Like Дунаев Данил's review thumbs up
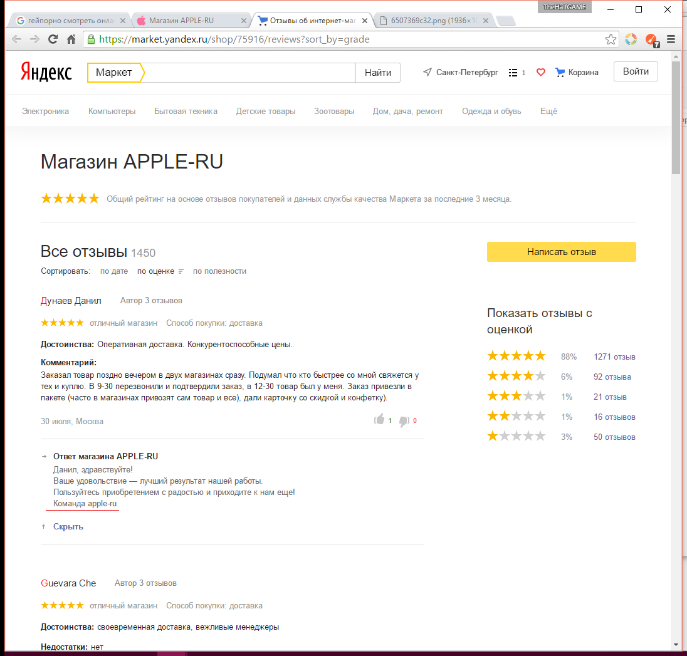Viewport: 687px width, 656px height. pyautogui.click(x=379, y=420)
